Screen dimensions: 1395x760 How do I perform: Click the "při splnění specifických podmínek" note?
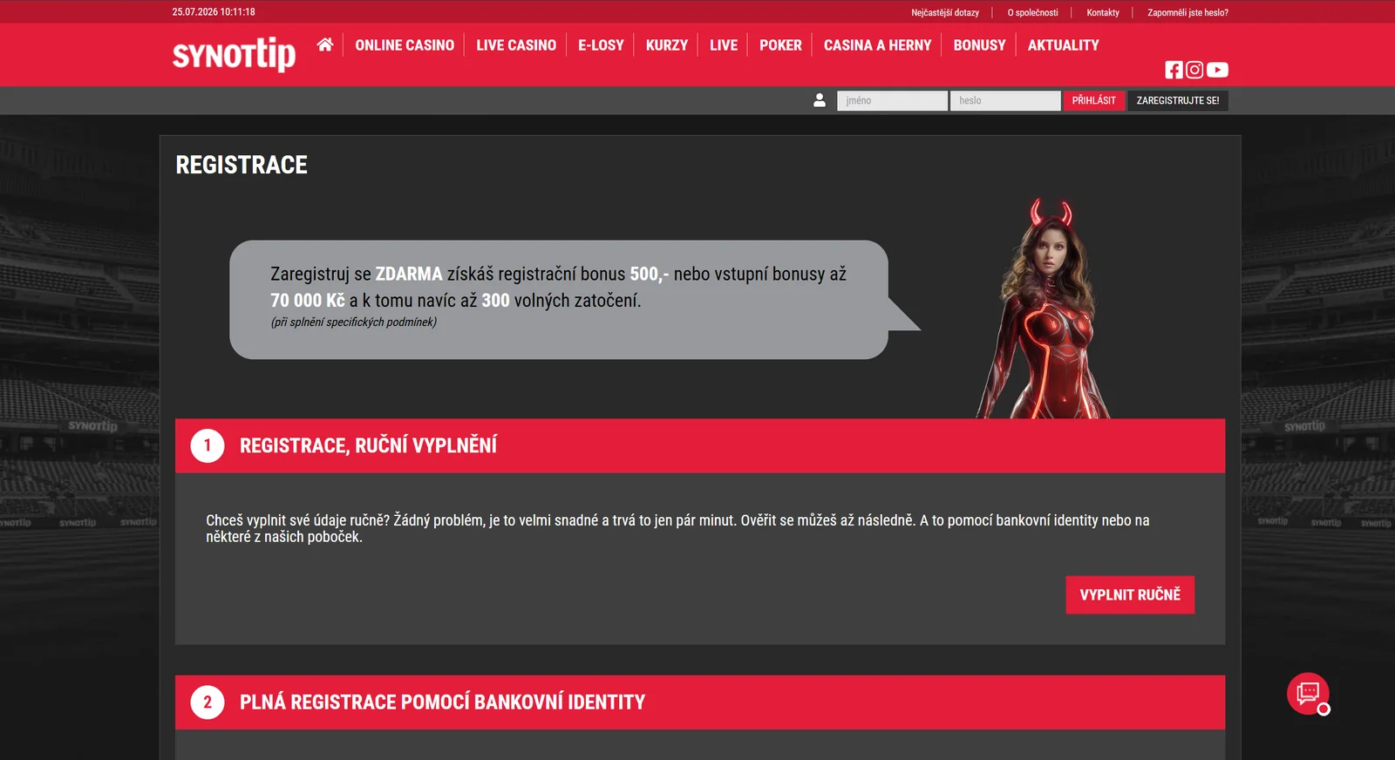point(354,322)
